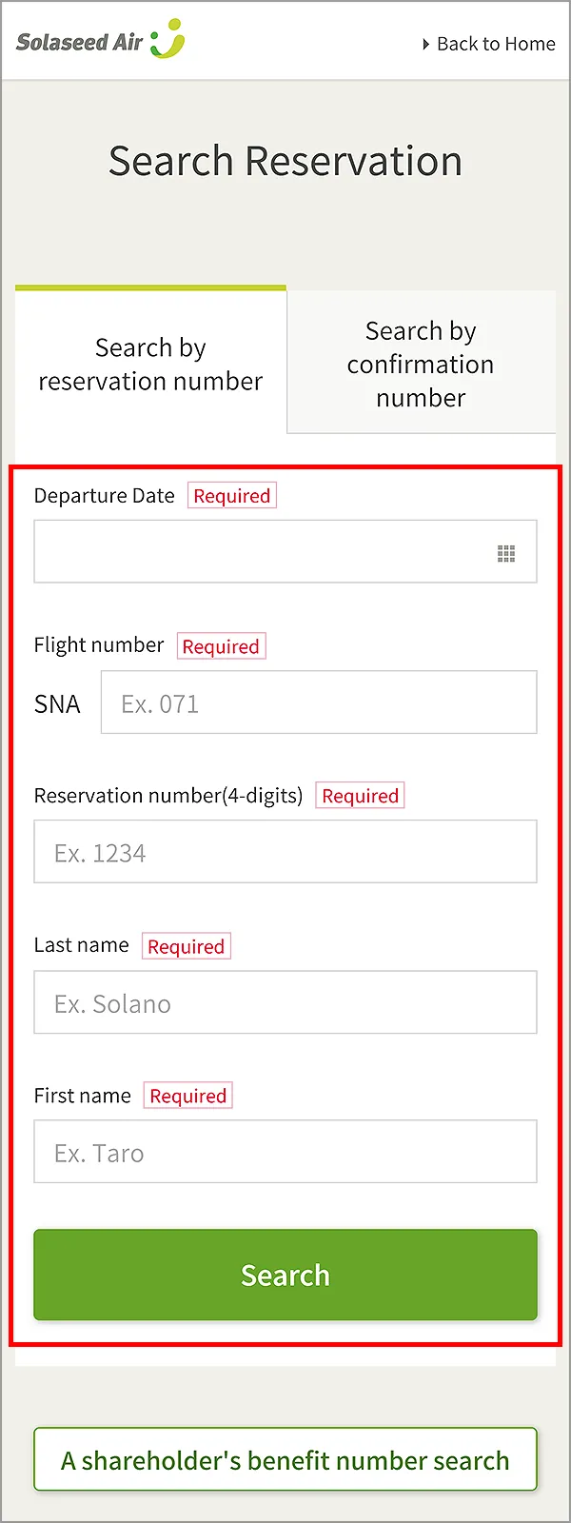Click the Reservation number input box
The height and width of the screenshot is (1523, 571).
click(x=285, y=852)
